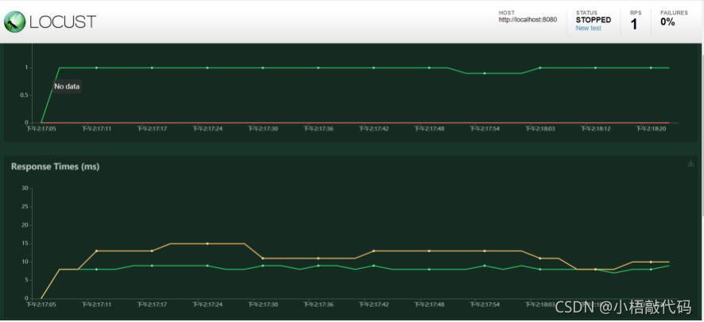This screenshot has height=322, width=704.
Task: Click the FAILURES 0% value
Action: point(667,22)
